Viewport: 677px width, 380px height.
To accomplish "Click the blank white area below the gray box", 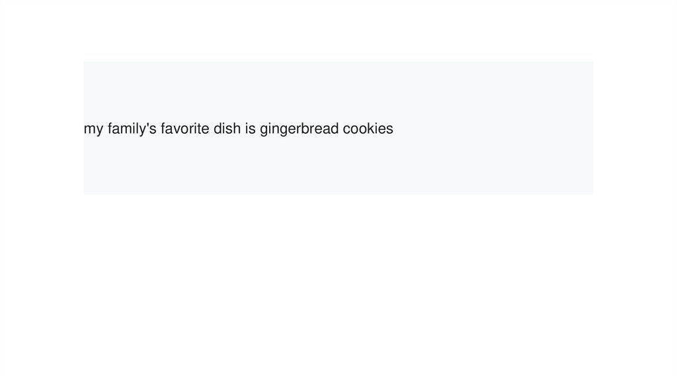I will click(x=338, y=285).
